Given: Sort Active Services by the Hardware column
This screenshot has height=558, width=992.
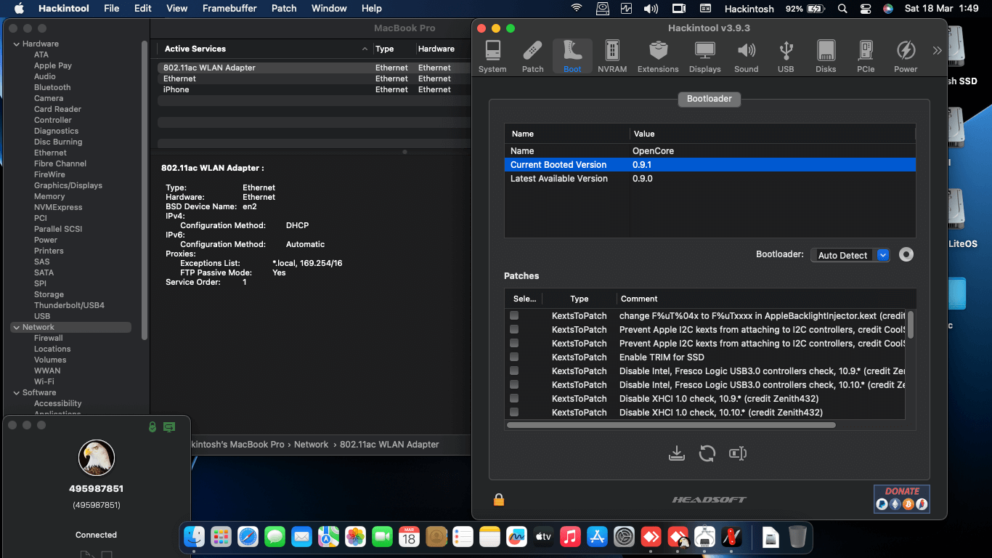Looking at the screenshot, I should tap(436, 49).
